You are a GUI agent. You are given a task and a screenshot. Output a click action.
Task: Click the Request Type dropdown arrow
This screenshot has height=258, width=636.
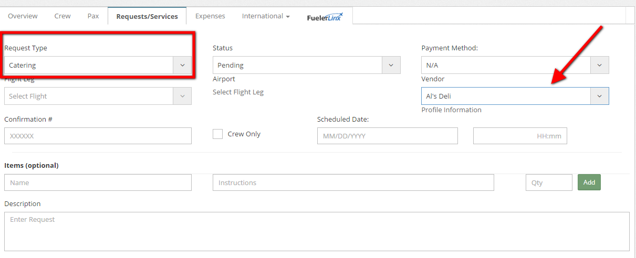(182, 65)
